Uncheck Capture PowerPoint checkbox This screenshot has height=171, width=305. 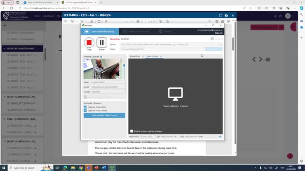click(x=85, y=107)
